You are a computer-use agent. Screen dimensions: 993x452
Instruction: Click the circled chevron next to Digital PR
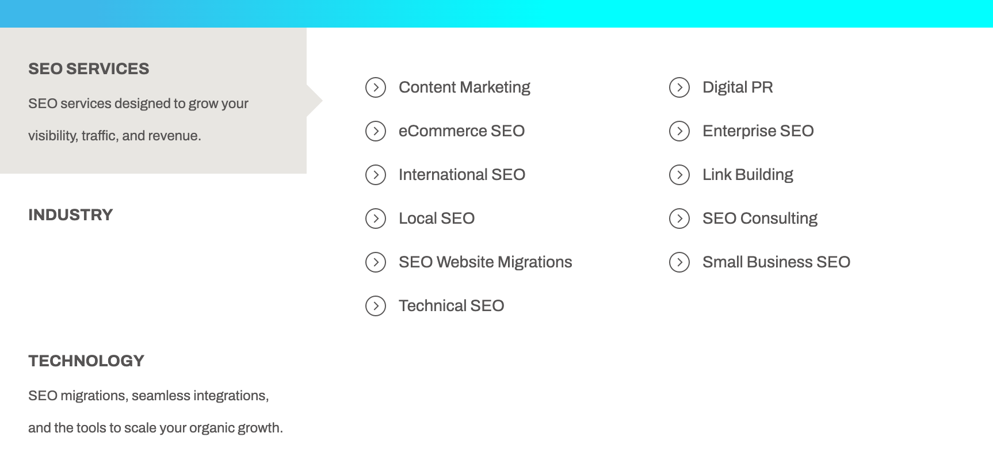(679, 87)
